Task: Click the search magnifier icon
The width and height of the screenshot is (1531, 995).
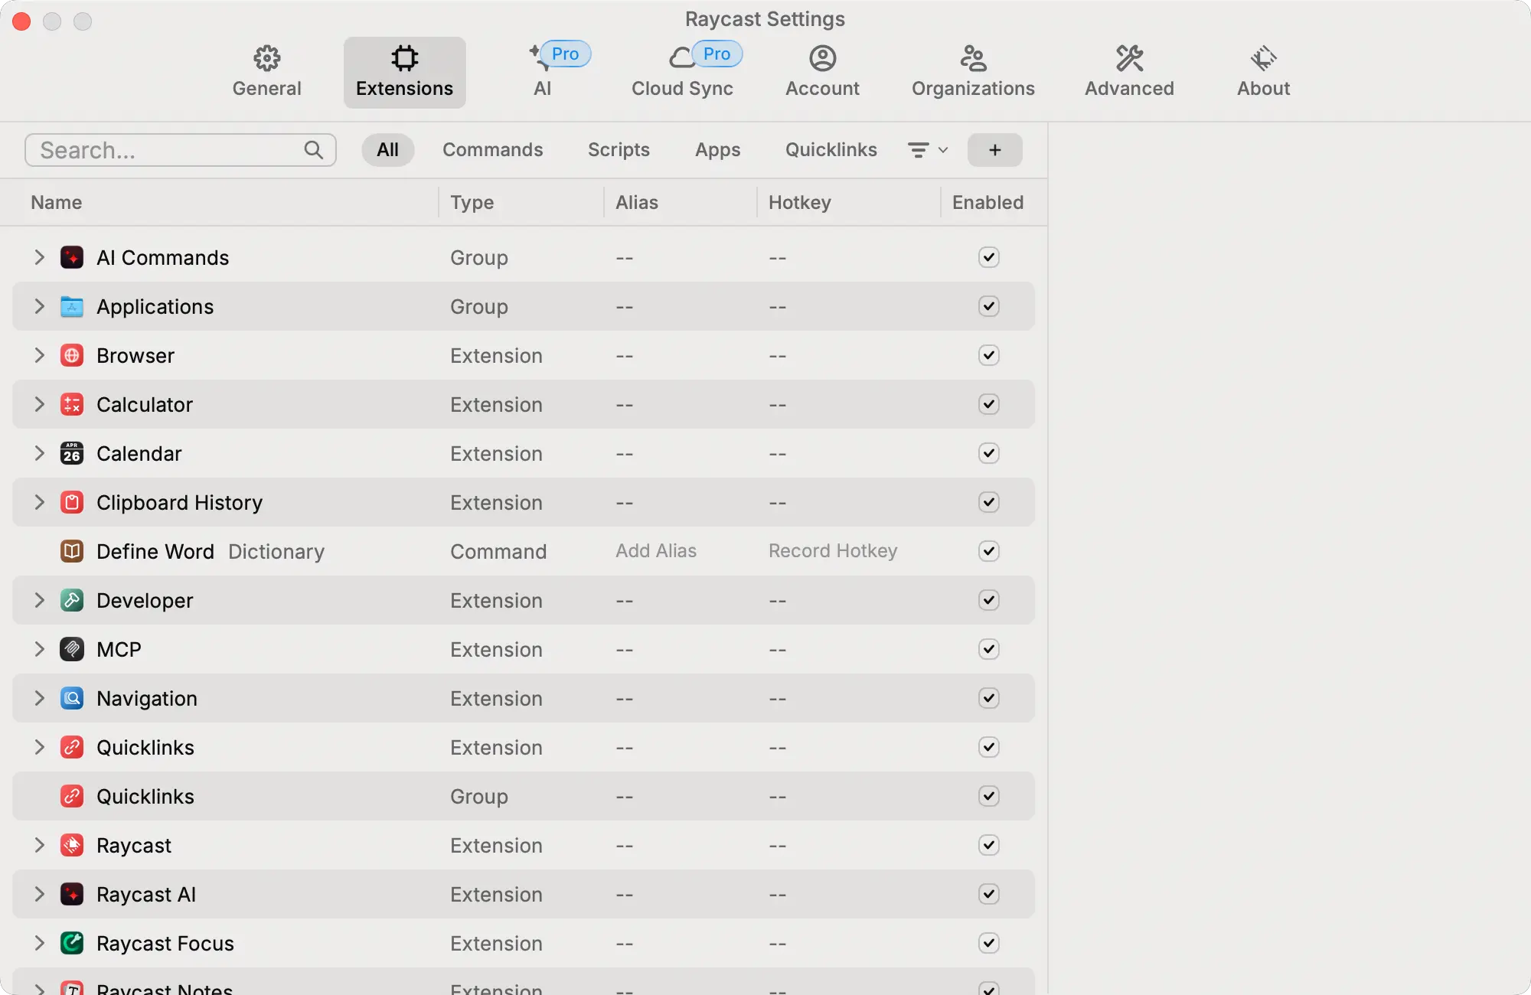Action: 314,150
